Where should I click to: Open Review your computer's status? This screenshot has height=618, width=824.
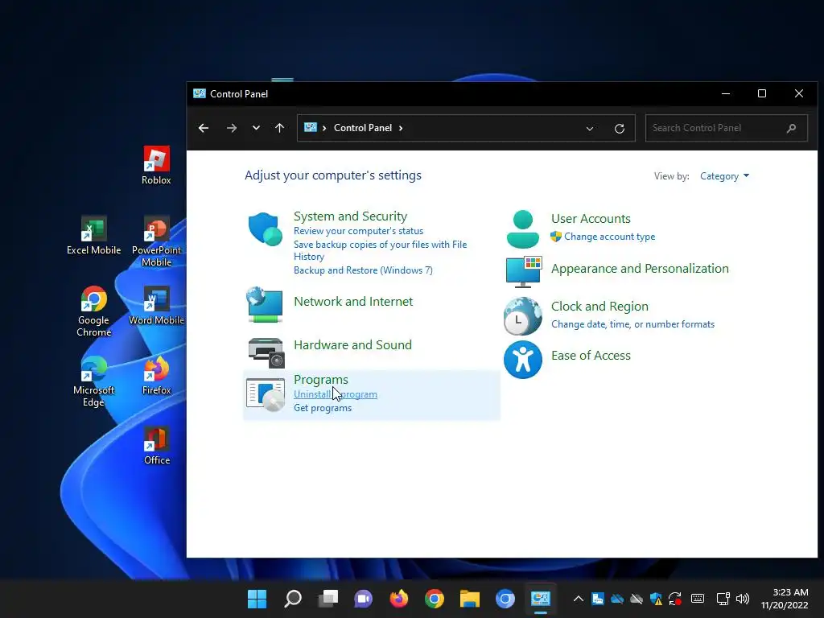358,231
